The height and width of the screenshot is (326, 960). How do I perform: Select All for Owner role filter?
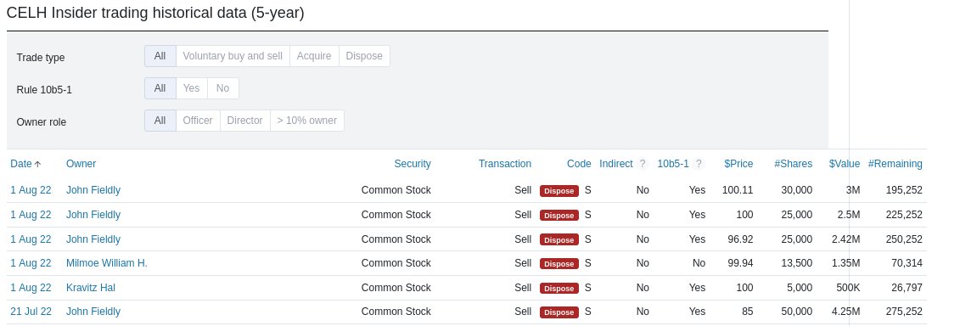pyautogui.click(x=160, y=121)
